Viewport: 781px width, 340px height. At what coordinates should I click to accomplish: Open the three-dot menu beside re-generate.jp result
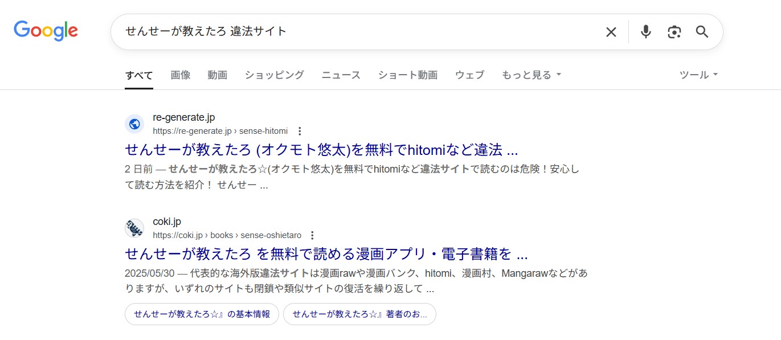click(300, 130)
